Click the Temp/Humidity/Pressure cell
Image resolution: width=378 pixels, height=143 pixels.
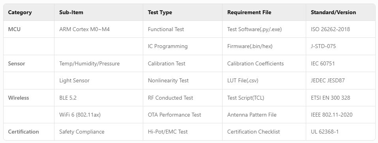[99, 63]
